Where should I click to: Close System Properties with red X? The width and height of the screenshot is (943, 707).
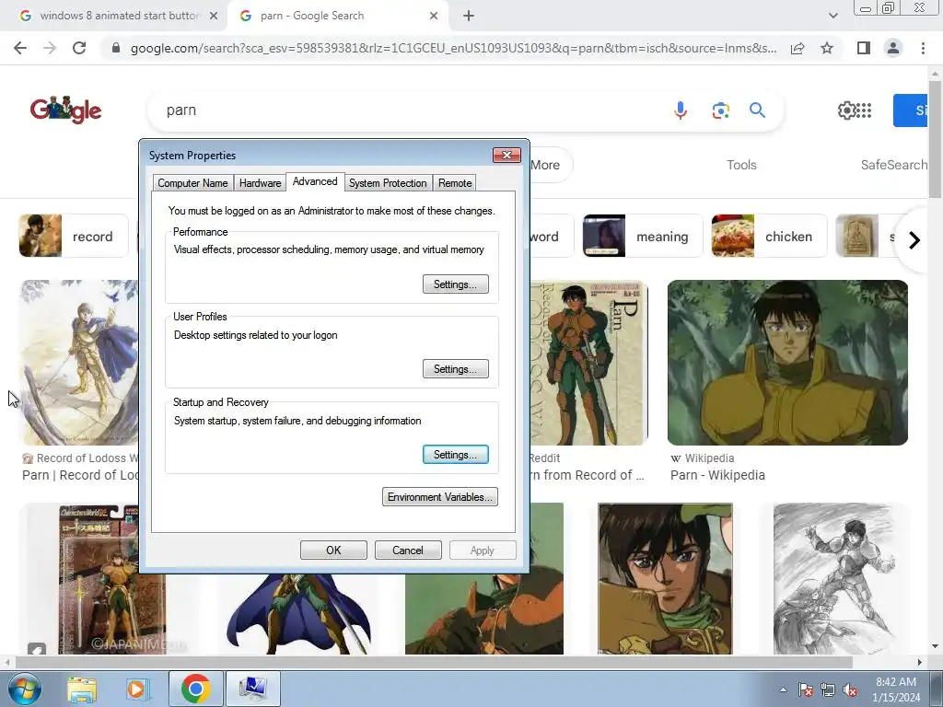click(506, 155)
